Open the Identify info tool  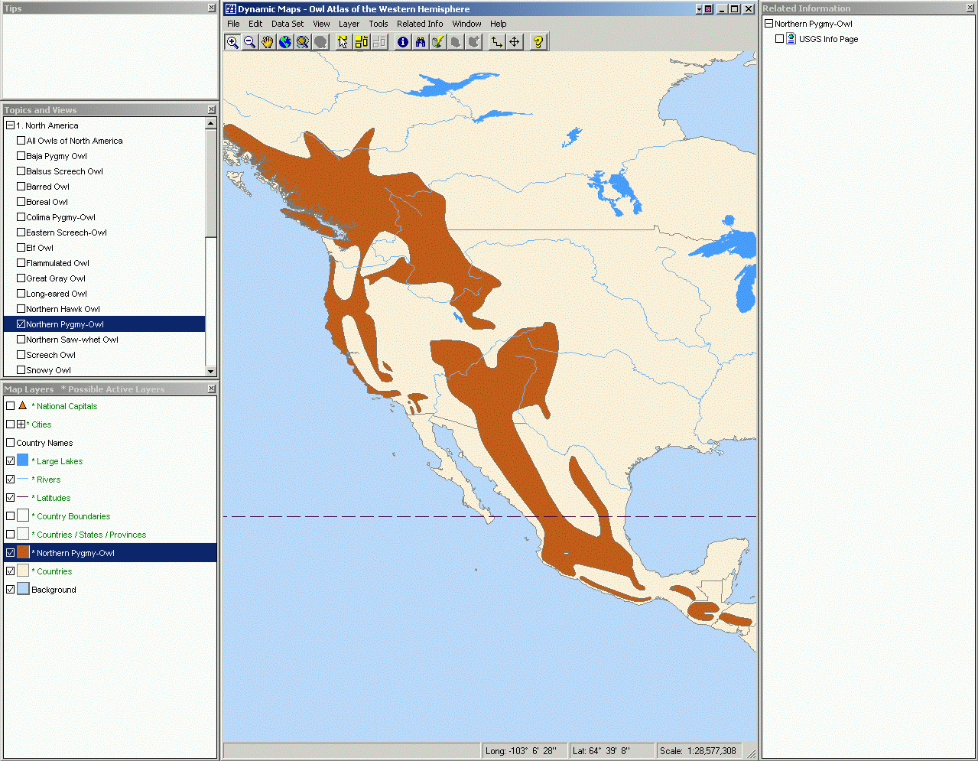click(402, 42)
